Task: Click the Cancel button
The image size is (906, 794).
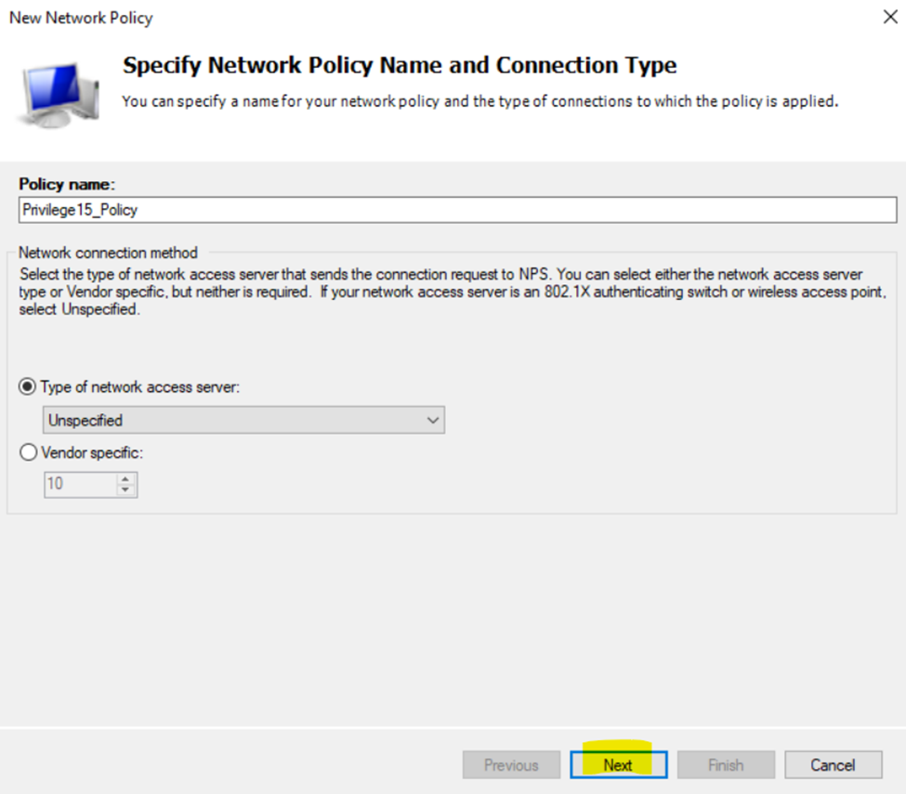Action: point(834,764)
